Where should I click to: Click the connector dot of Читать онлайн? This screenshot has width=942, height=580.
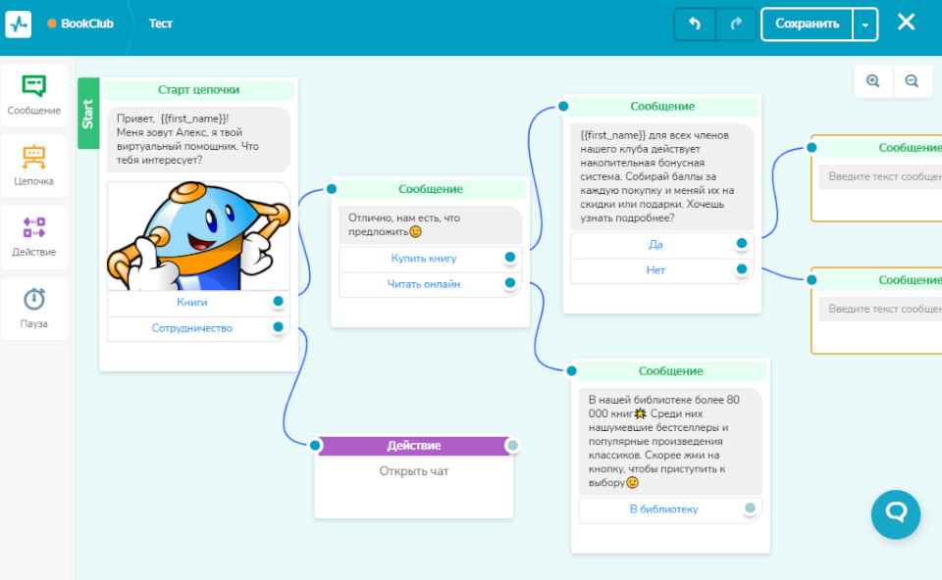click(x=510, y=282)
